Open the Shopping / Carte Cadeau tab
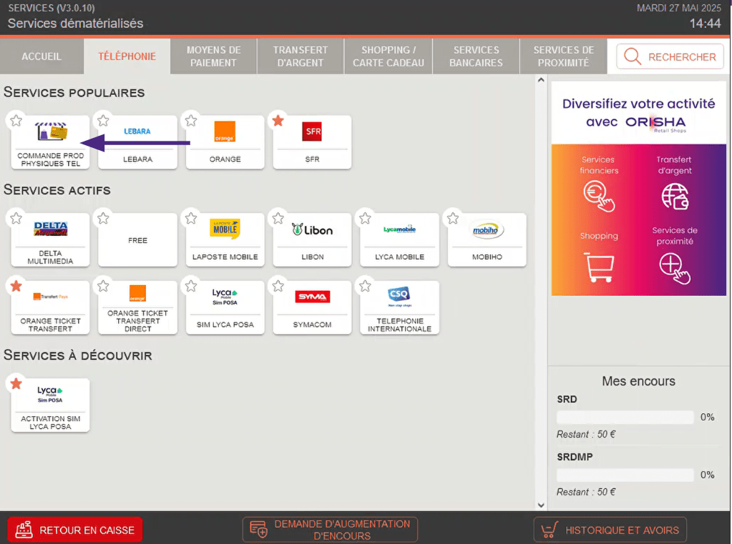The height and width of the screenshot is (544, 732). click(389, 56)
